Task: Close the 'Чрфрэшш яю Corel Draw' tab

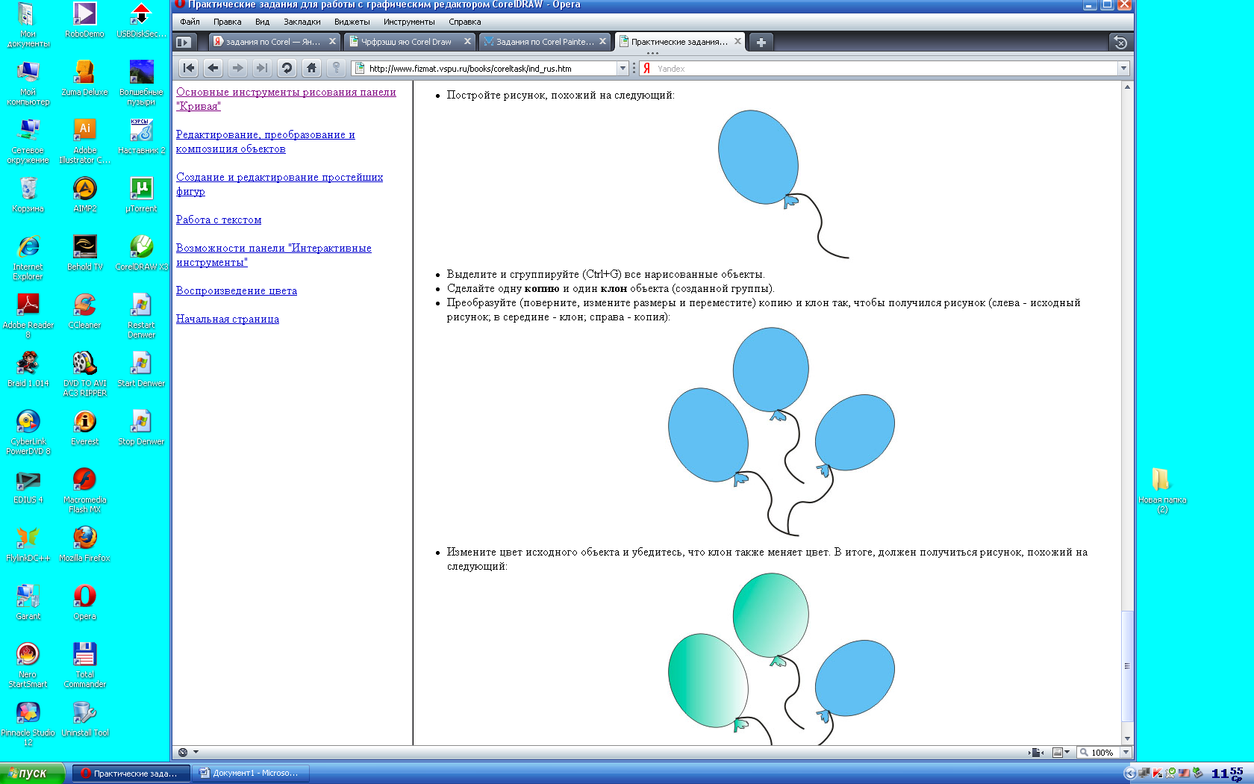Action: (467, 42)
